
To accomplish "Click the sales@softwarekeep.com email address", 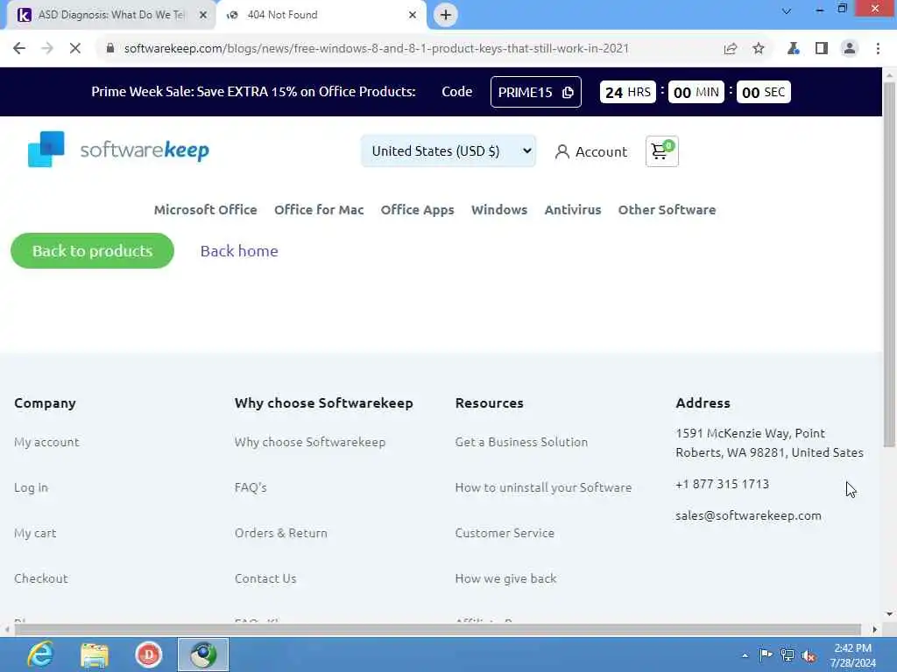I will pos(748,515).
